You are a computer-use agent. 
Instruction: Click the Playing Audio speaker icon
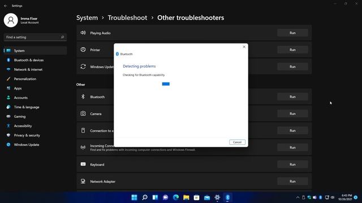click(83, 33)
